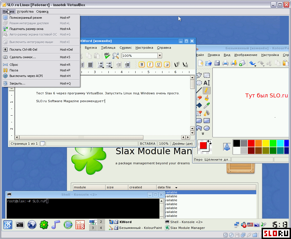Toggle strikethrough formatting in KWord
Screen dimensions: 291x239
point(167,65)
